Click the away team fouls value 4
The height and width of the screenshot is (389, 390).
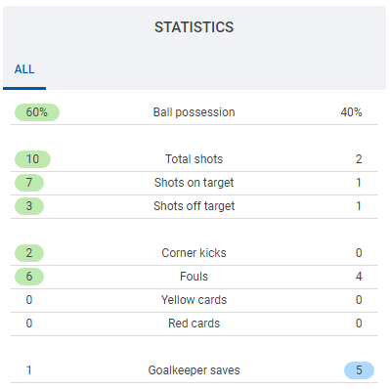(x=359, y=277)
